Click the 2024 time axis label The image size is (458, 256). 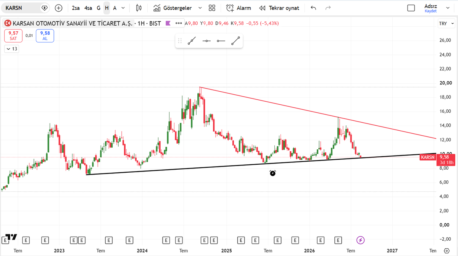click(142, 251)
